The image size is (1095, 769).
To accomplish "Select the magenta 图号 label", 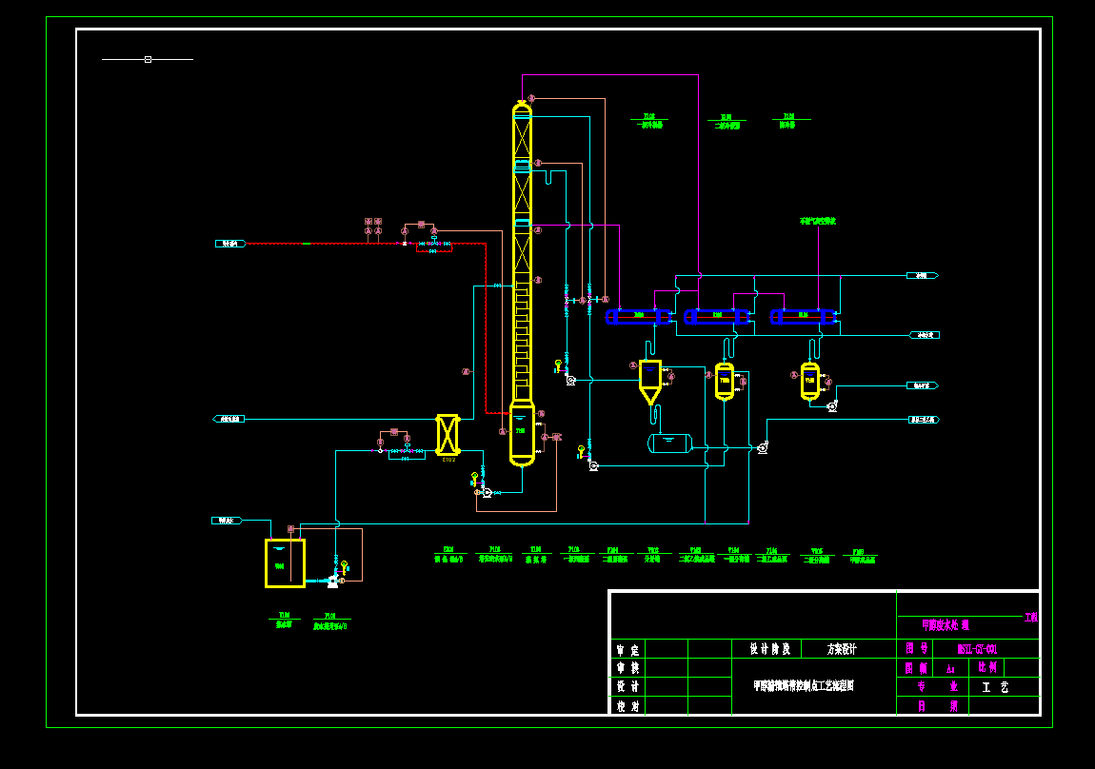I will click(917, 648).
